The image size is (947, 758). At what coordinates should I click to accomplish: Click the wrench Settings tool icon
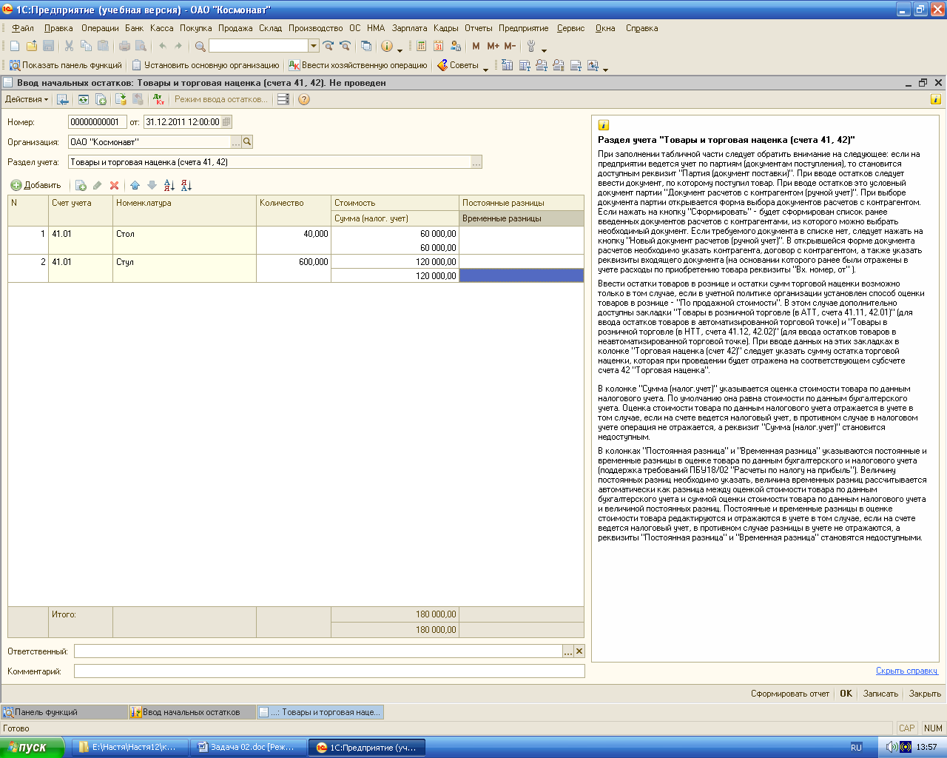click(531, 46)
